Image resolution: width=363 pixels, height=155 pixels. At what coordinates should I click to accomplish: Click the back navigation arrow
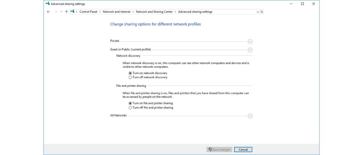click(x=48, y=12)
